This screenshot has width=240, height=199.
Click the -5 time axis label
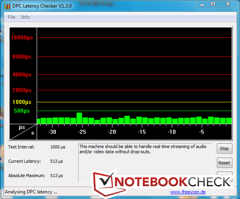(x=202, y=132)
